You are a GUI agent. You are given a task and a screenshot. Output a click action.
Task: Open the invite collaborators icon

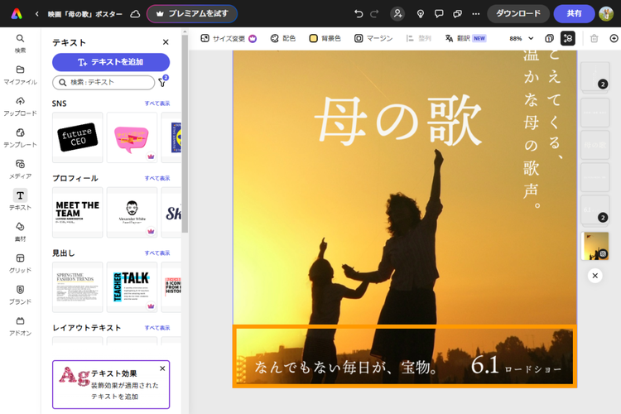397,14
